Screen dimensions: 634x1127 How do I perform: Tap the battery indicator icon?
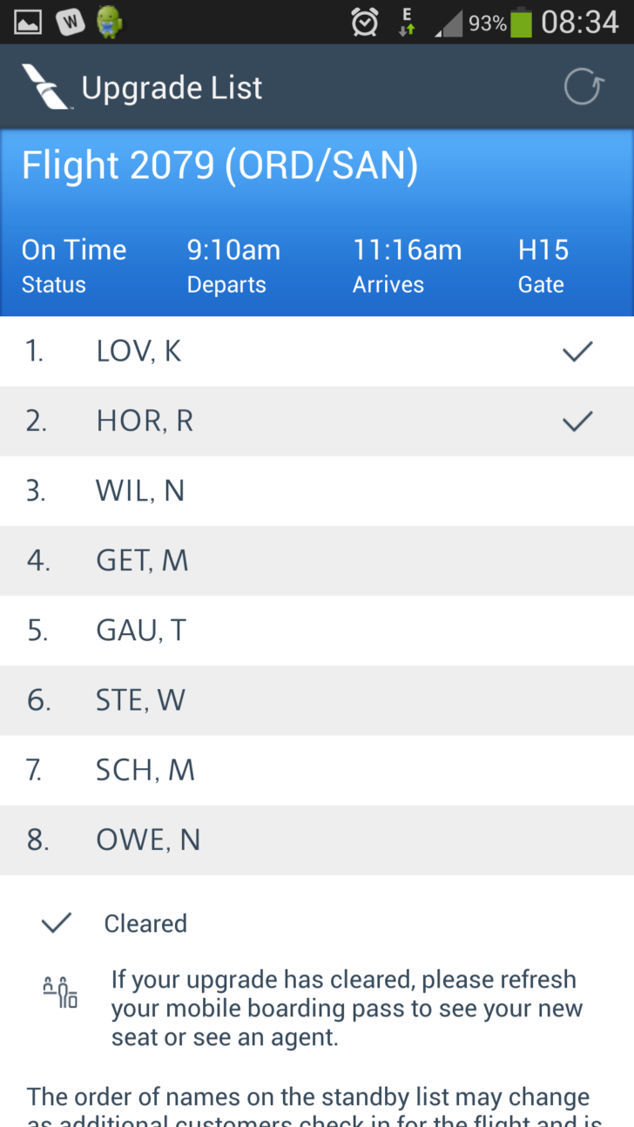pos(521,21)
